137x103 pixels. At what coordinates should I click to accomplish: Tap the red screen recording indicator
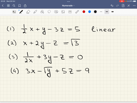click(x=122, y=1)
